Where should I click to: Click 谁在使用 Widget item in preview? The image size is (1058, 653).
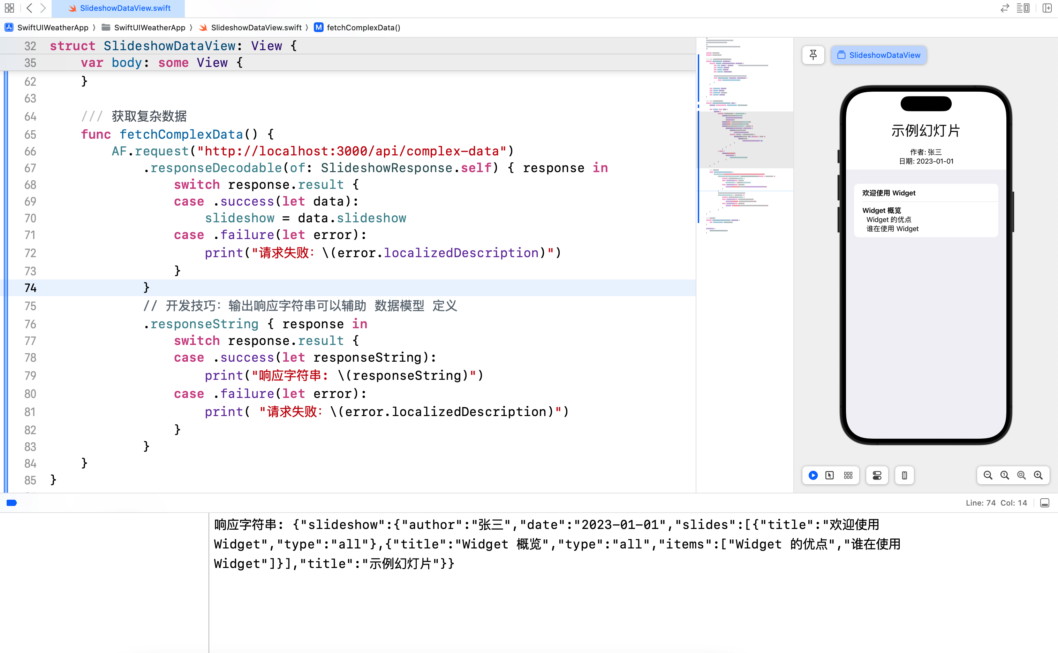[x=892, y=229]
